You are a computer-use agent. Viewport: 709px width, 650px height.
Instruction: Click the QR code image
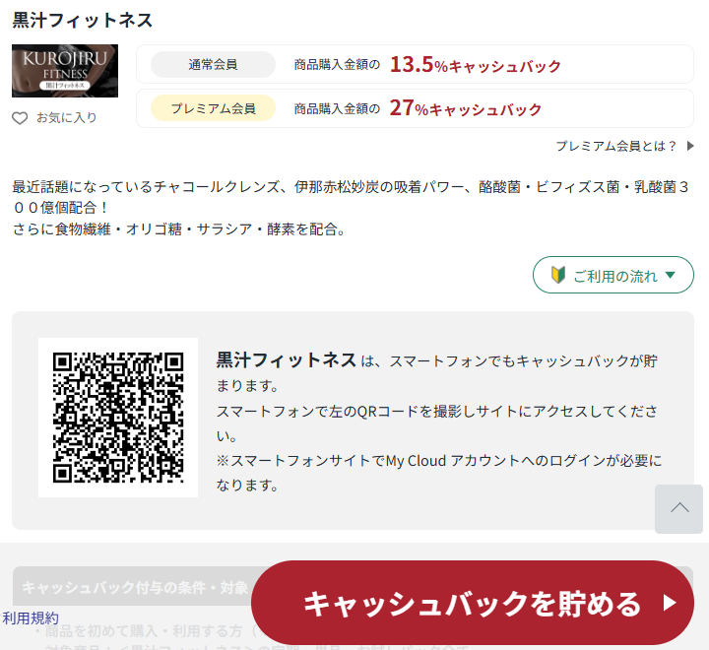(x=118, y=418)
